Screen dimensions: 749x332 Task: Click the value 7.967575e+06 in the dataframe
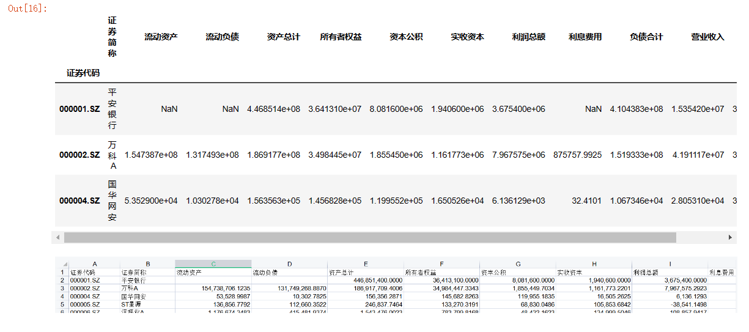click(518, 155)
